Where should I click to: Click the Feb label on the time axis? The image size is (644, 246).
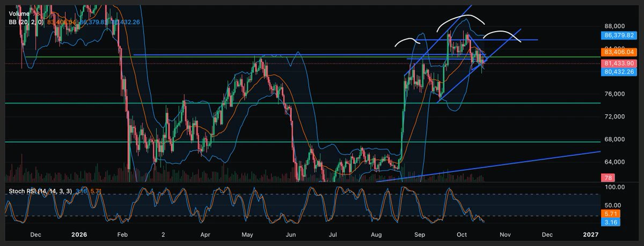122,235
